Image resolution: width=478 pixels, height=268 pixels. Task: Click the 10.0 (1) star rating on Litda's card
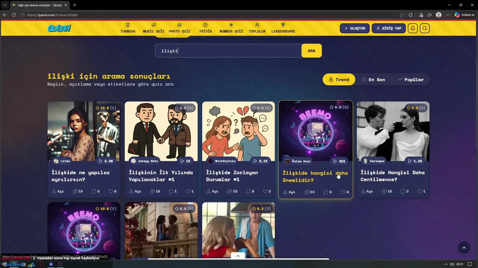tap(106, 108)
